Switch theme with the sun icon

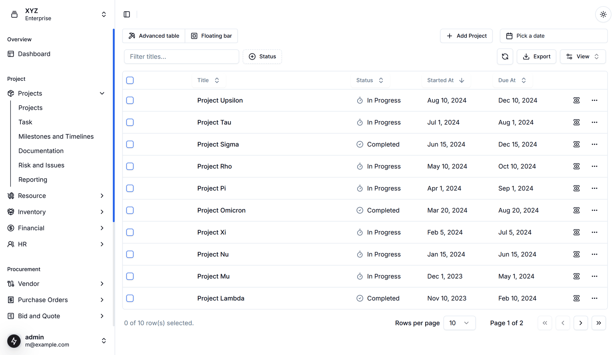603,14
